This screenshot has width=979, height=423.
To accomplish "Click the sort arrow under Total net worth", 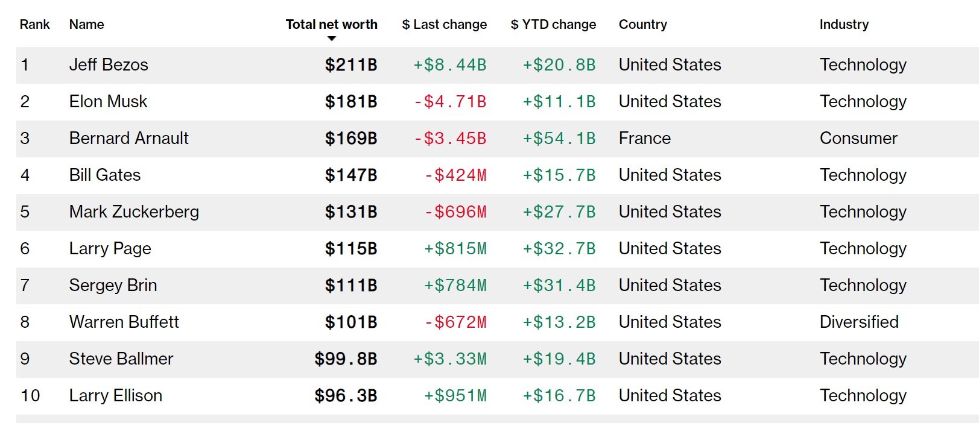I will tap(332, 39).
